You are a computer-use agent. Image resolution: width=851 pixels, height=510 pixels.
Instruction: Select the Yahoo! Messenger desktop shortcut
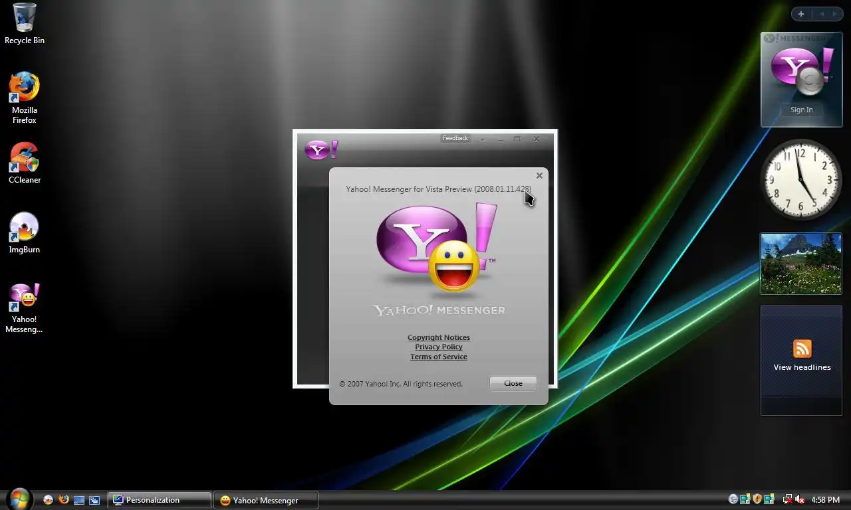25,308
